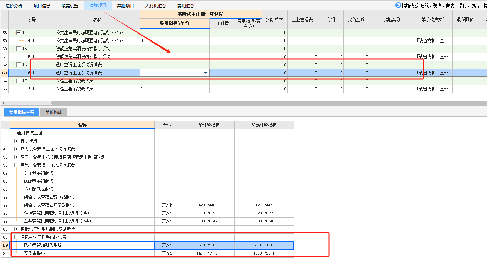Switch to the 单价构成 lower tab
The image size is (487, 258).
(x=54, y=112)
